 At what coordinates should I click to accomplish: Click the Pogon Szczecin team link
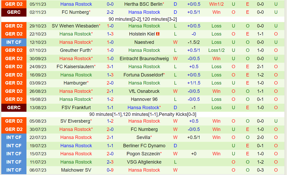point(143,154)
